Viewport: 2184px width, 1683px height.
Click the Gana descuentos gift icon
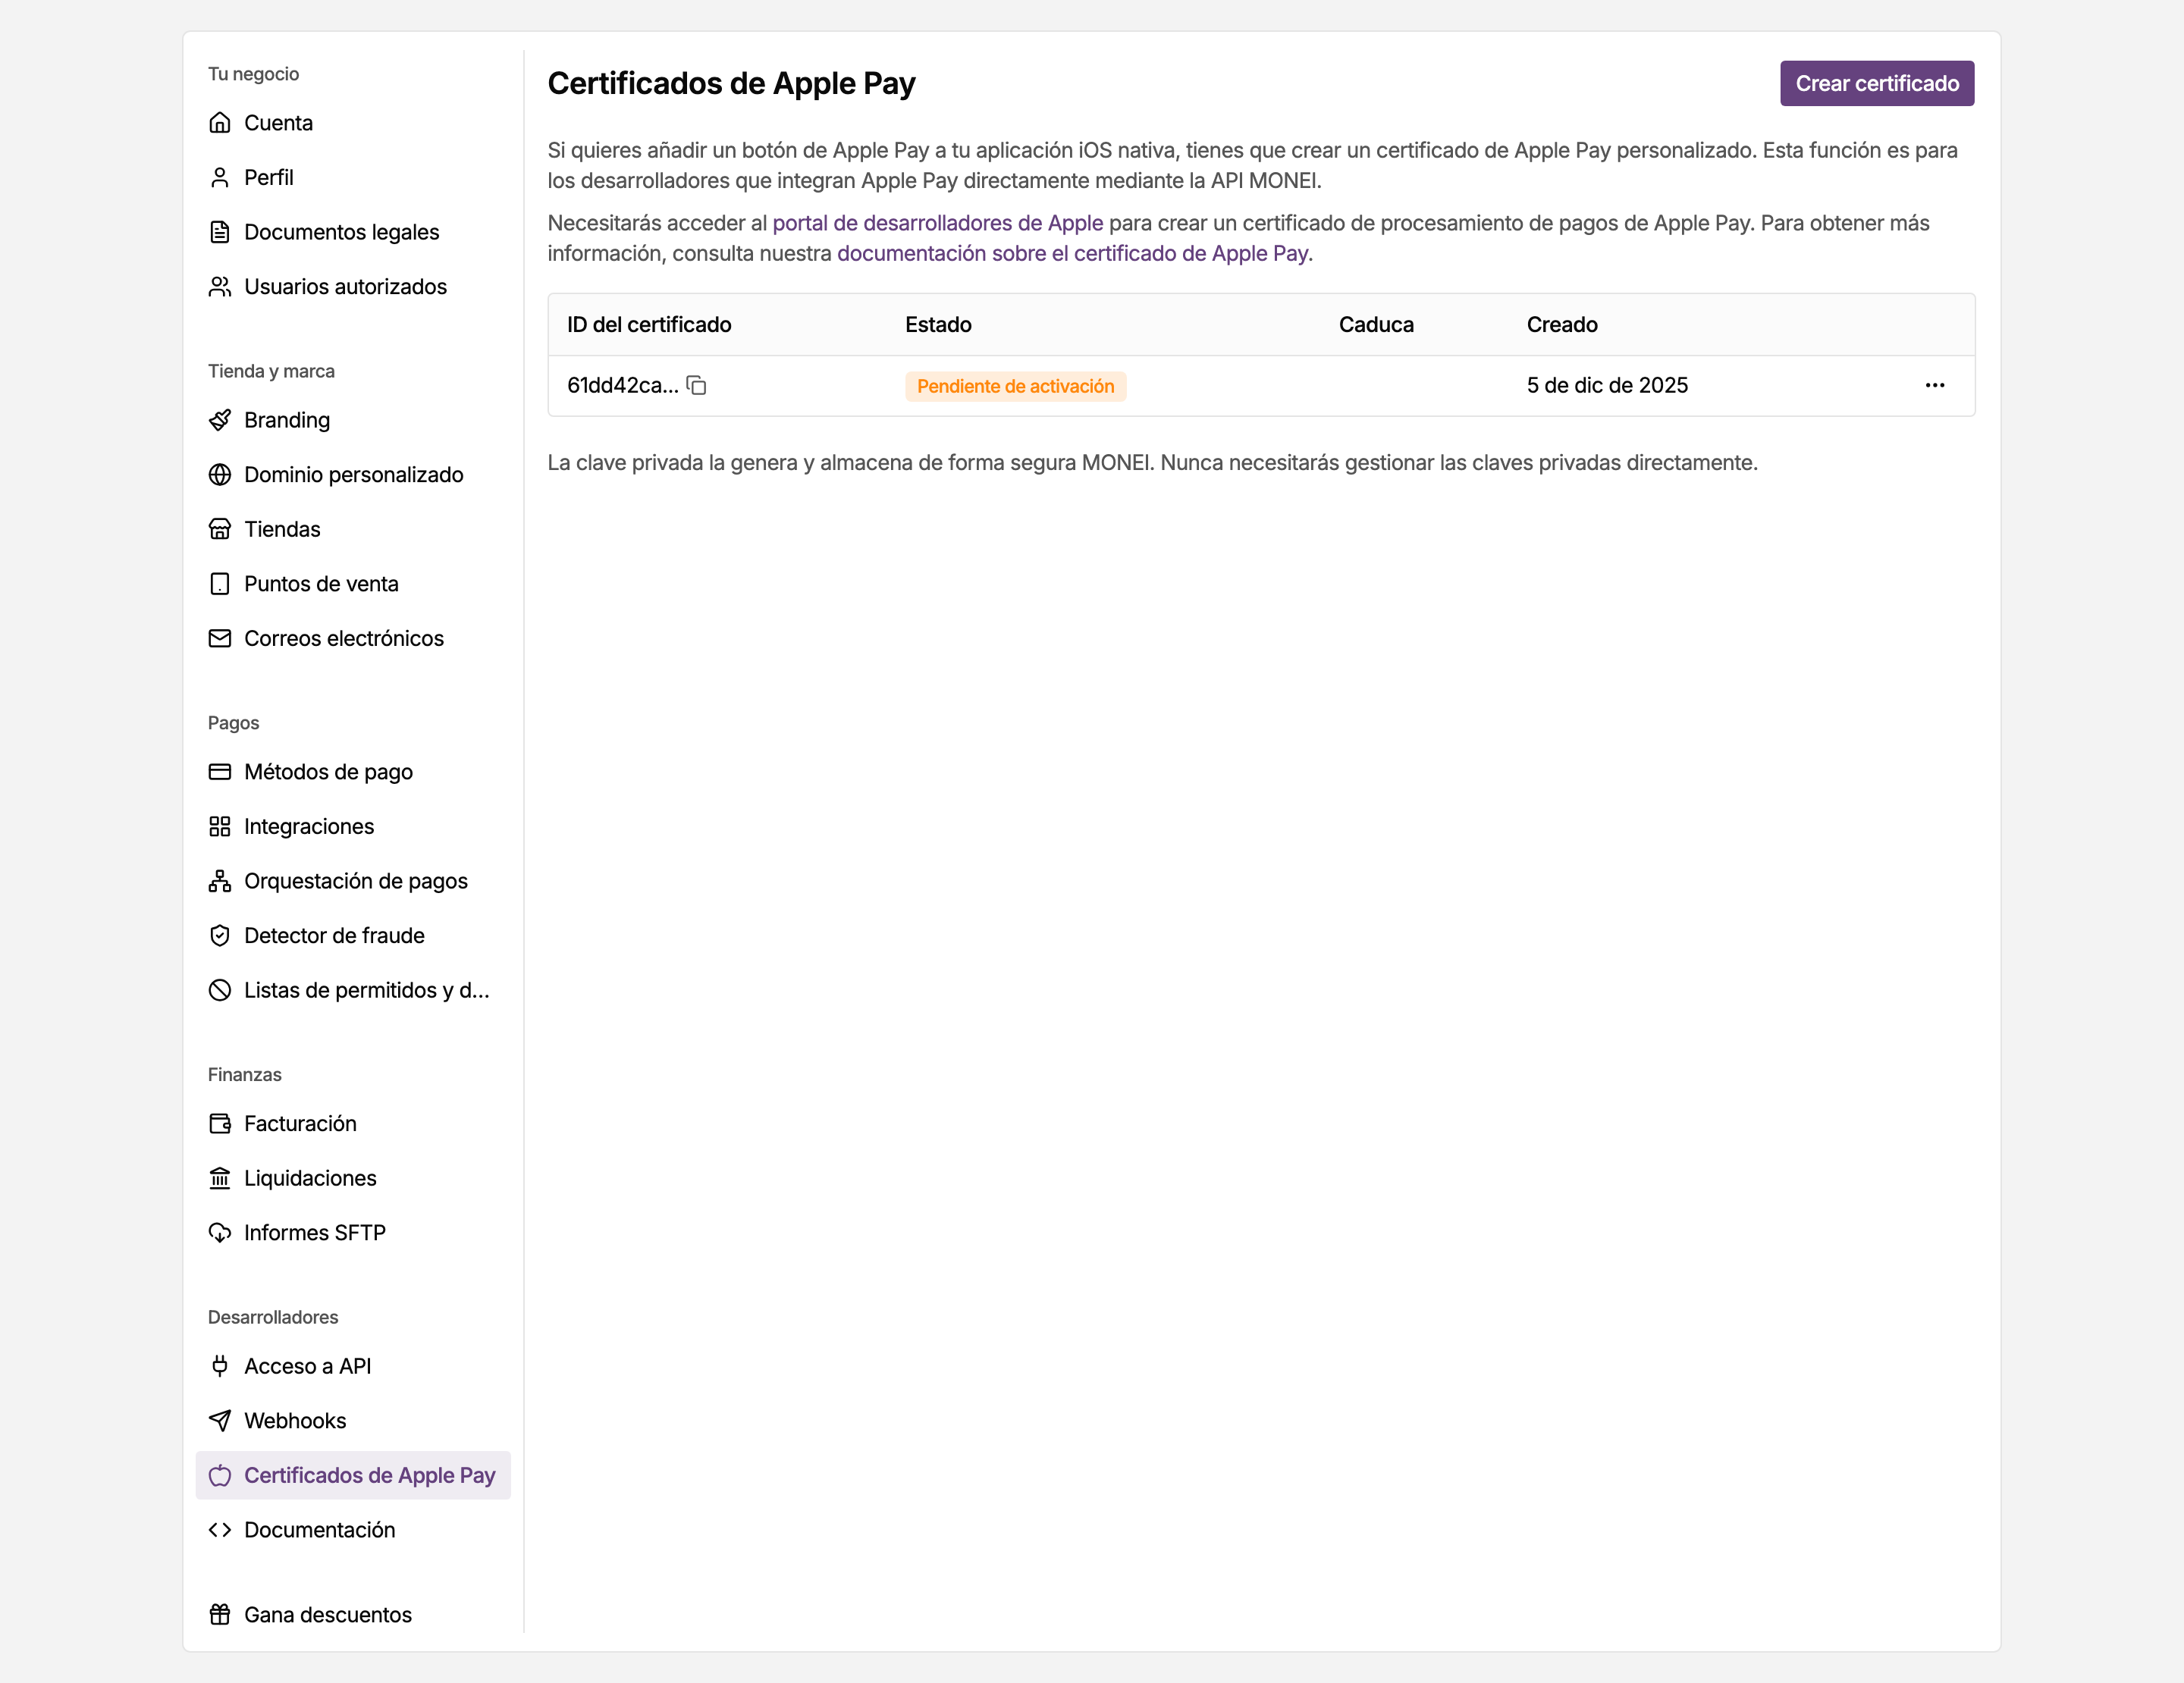point(220,1614)
